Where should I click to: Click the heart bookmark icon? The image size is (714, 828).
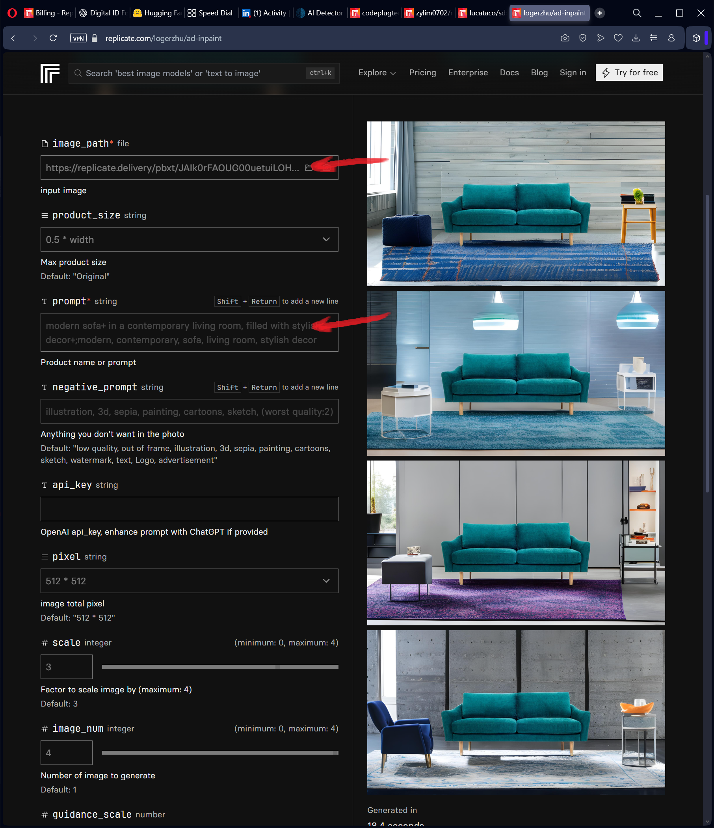(618, 38)
